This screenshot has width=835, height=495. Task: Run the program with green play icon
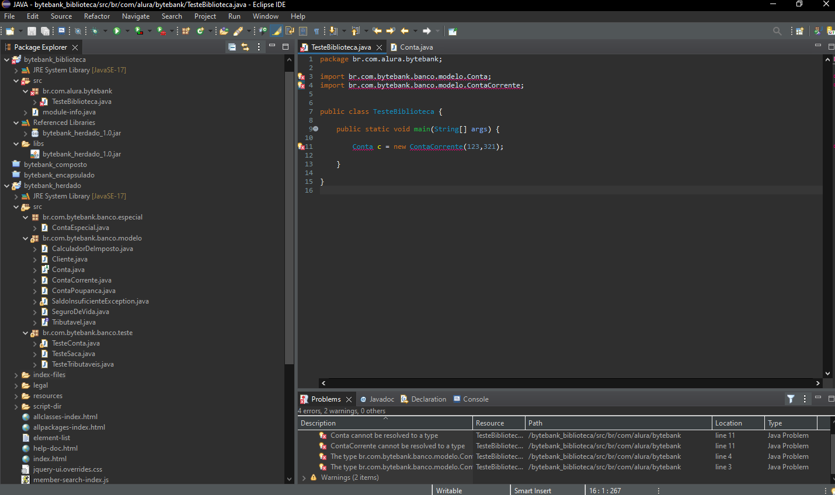117,31
